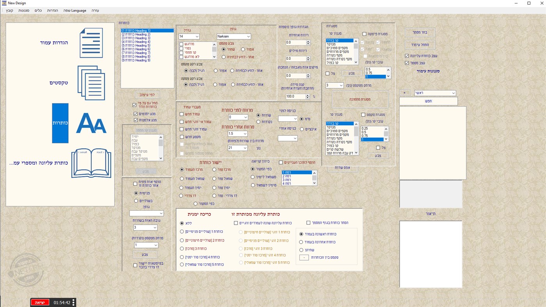
Task: Select the כפי המקור reading direction radio
Action: click(253, 169)
